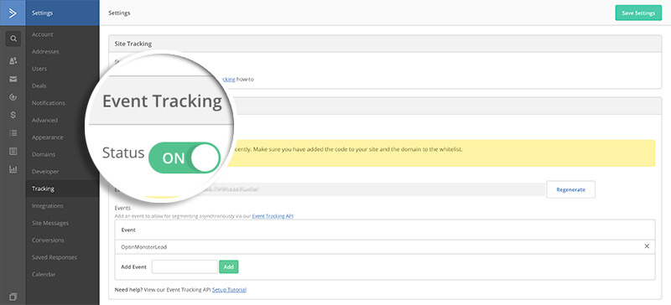Open the Setup Tutorial link
Viewport: 671px width, 305px height.
pyautogui.click(x=229, y=290)
